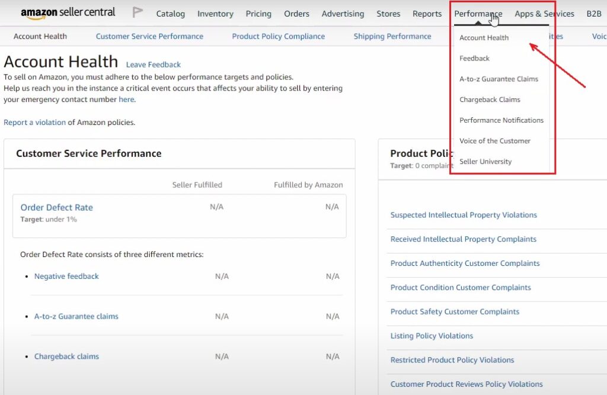The image size is (607, 395).
Task: Open Chargeback Claims from the dropdown
Action: [490, 99]
